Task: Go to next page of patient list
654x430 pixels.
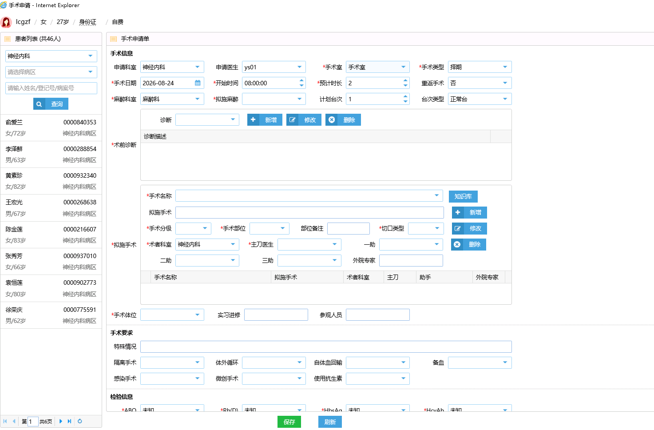Action: (x=61, y=421)
